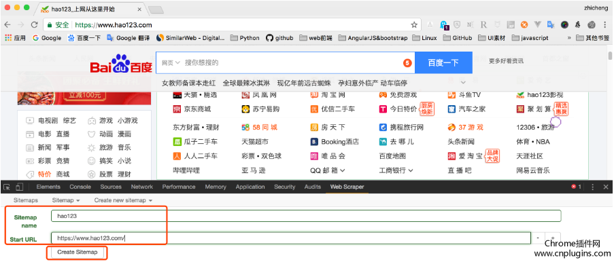Open the Vue devtools V extension icon
Screen dimensions: 614x262
click(538, 24)
